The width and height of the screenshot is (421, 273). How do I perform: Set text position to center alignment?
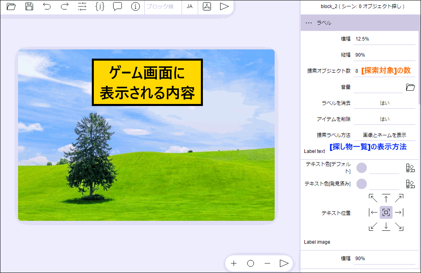pos(386,212)
